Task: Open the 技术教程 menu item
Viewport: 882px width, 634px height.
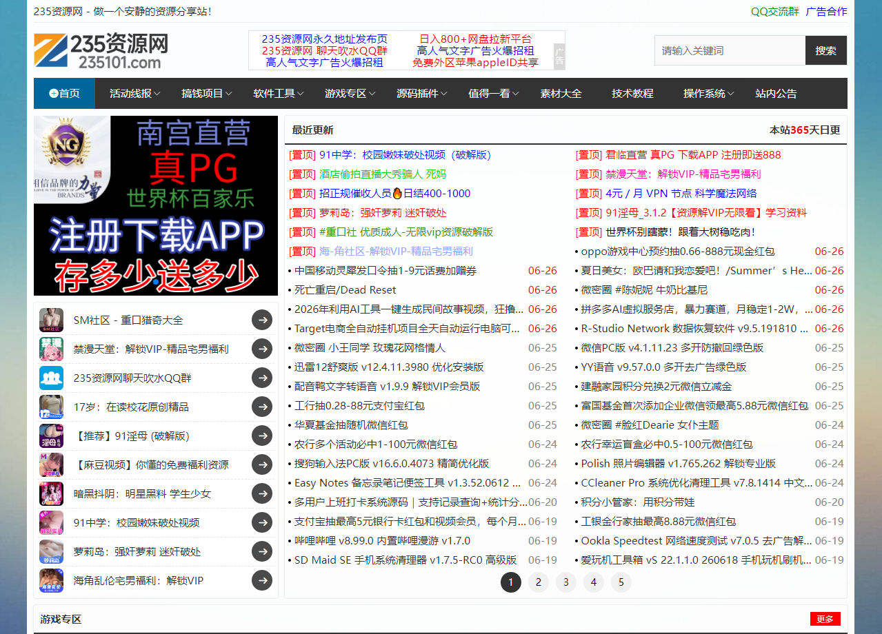Action: coord(632,93)
